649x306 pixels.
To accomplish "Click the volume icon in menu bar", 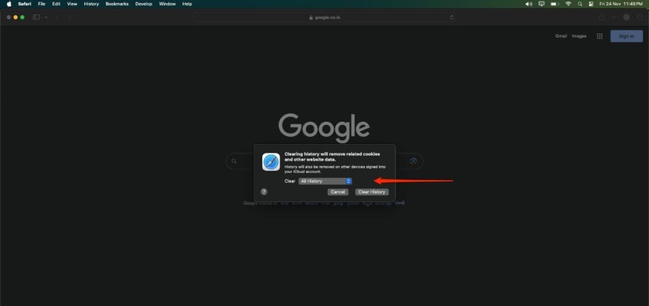I will [529, 4].
